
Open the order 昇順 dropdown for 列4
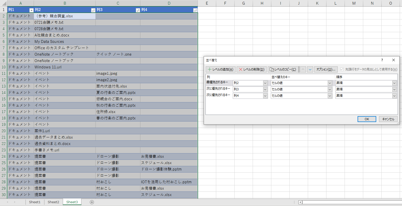click(x=394, y=96)
